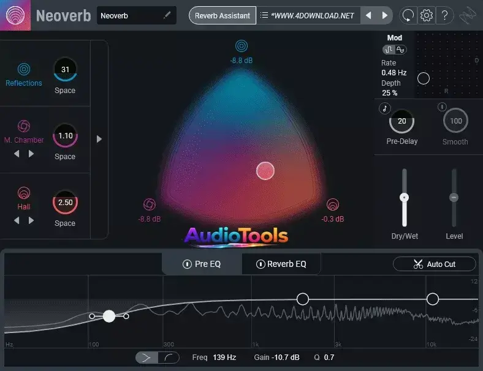Click the M. Chamber engine icon

24,126
